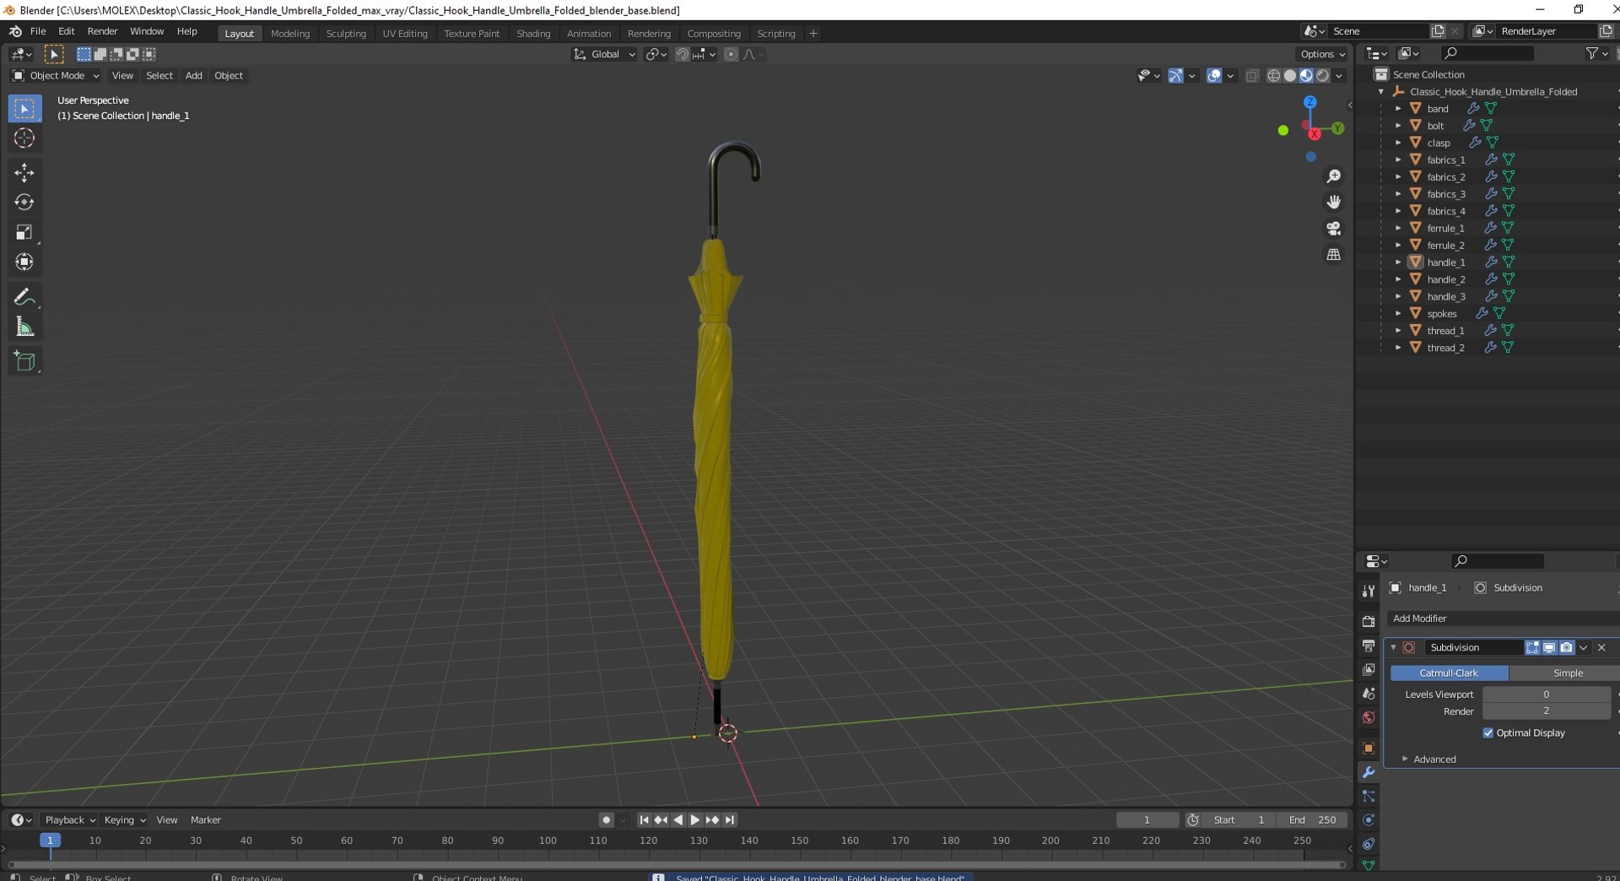Enable Optimal Display checkbox

tap(1488, 733)
